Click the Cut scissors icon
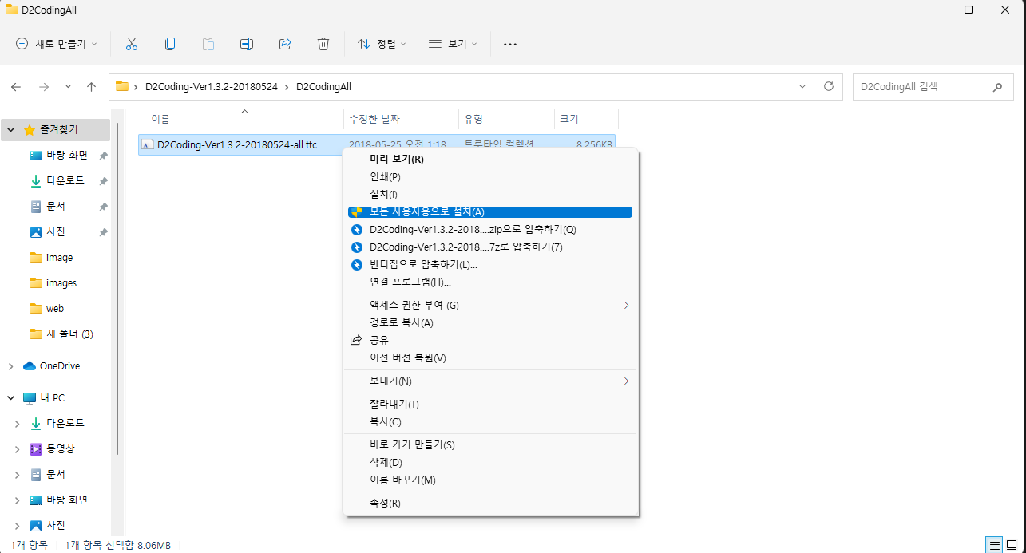 pyautogui.click(x=132, y=44)
